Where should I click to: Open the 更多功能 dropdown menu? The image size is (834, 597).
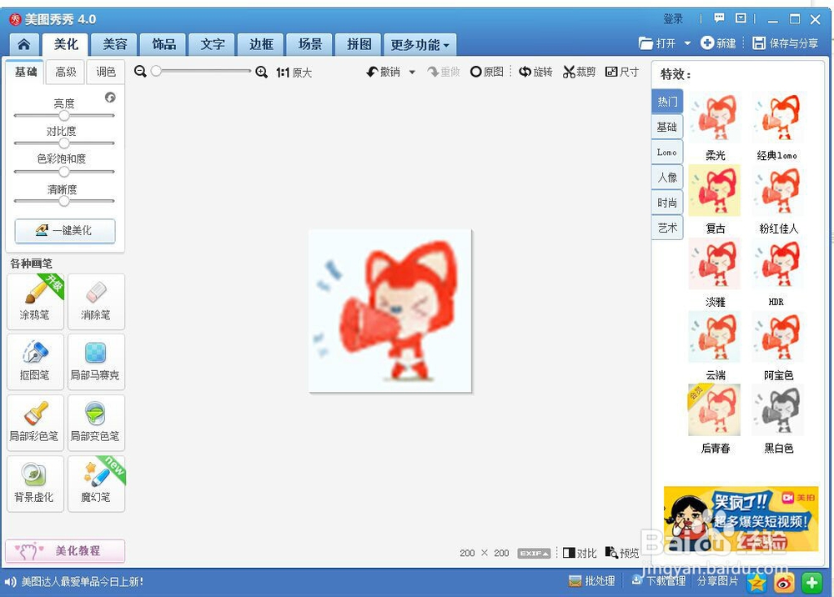pyautogui.click(x=420, y=45)
